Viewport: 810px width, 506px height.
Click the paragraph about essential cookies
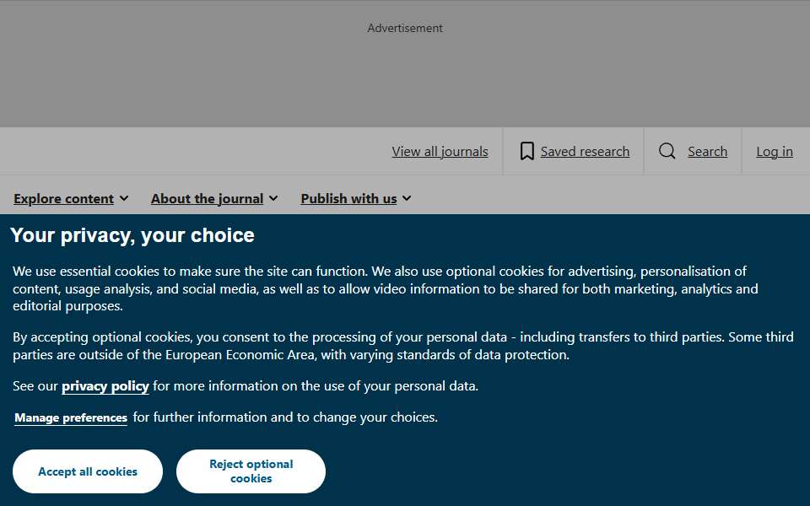click(386, 288)
